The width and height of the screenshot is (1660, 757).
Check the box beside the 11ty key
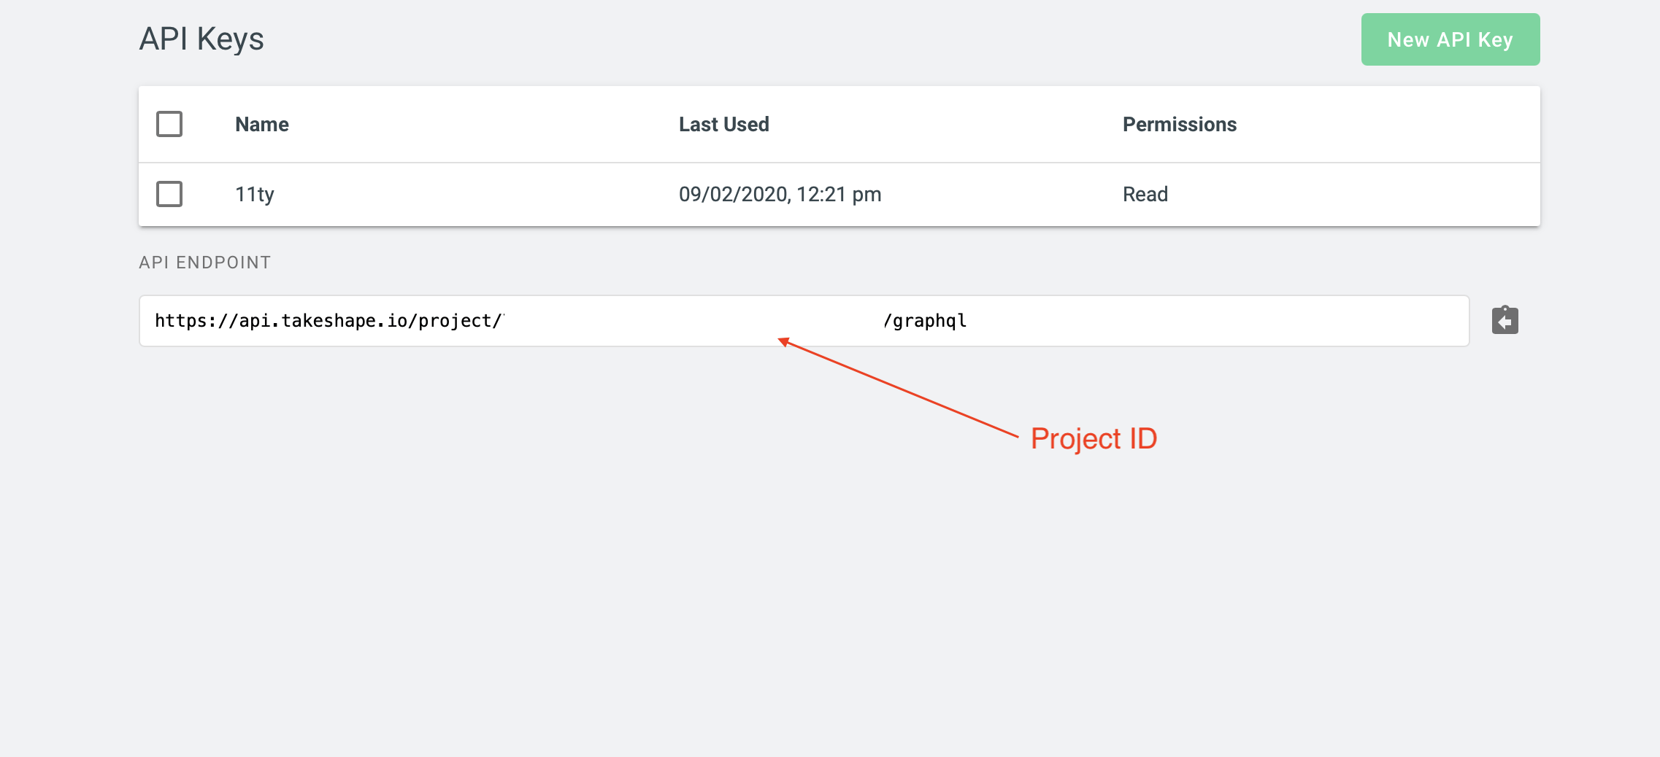pyautogui.click(x=169, y=194)
